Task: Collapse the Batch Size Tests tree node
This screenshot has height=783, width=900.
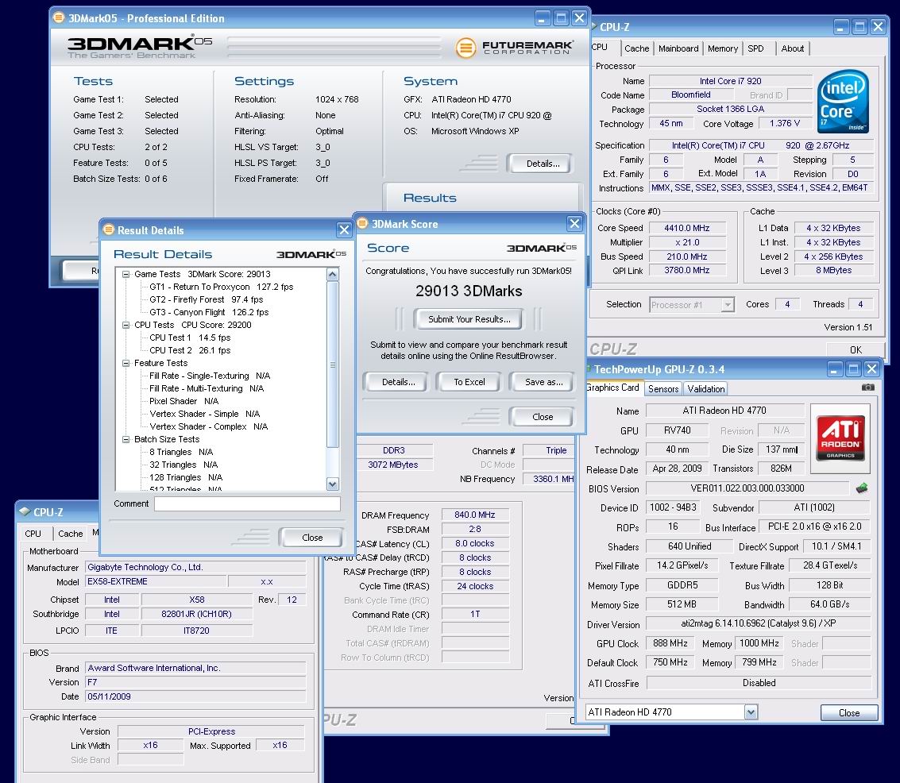Action: coord(126,439)
